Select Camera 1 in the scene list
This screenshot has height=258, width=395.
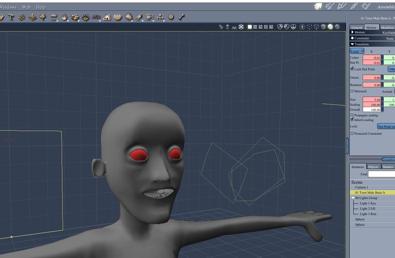[372, 187]
